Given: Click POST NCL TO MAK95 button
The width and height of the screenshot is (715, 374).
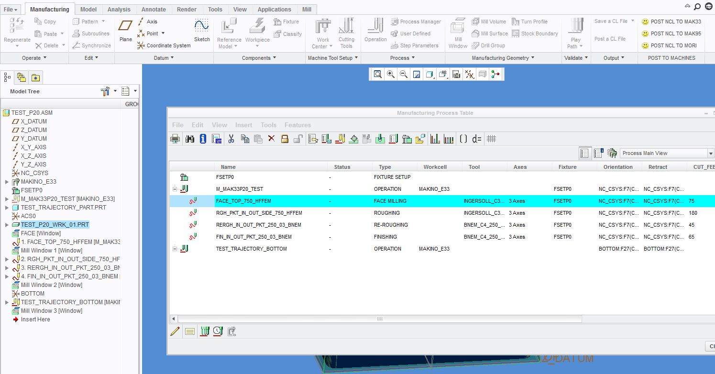Looking at the screenshot, I should [671, 33].
